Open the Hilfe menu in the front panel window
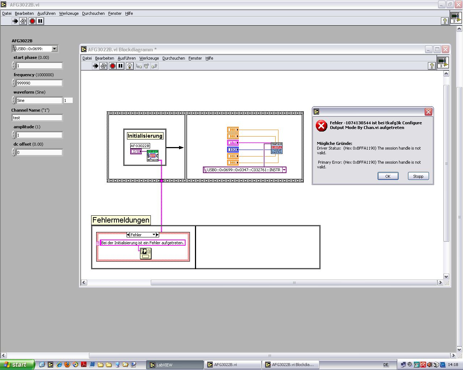 coord(129,13)
